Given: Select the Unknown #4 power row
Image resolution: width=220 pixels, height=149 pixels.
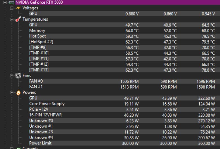Looking at the screenshot, I should [x=124, y=137].
